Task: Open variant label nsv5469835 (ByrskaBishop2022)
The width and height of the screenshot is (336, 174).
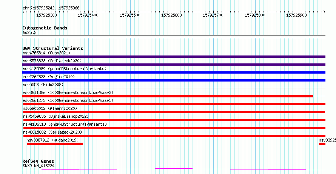Action: [56, 116]
